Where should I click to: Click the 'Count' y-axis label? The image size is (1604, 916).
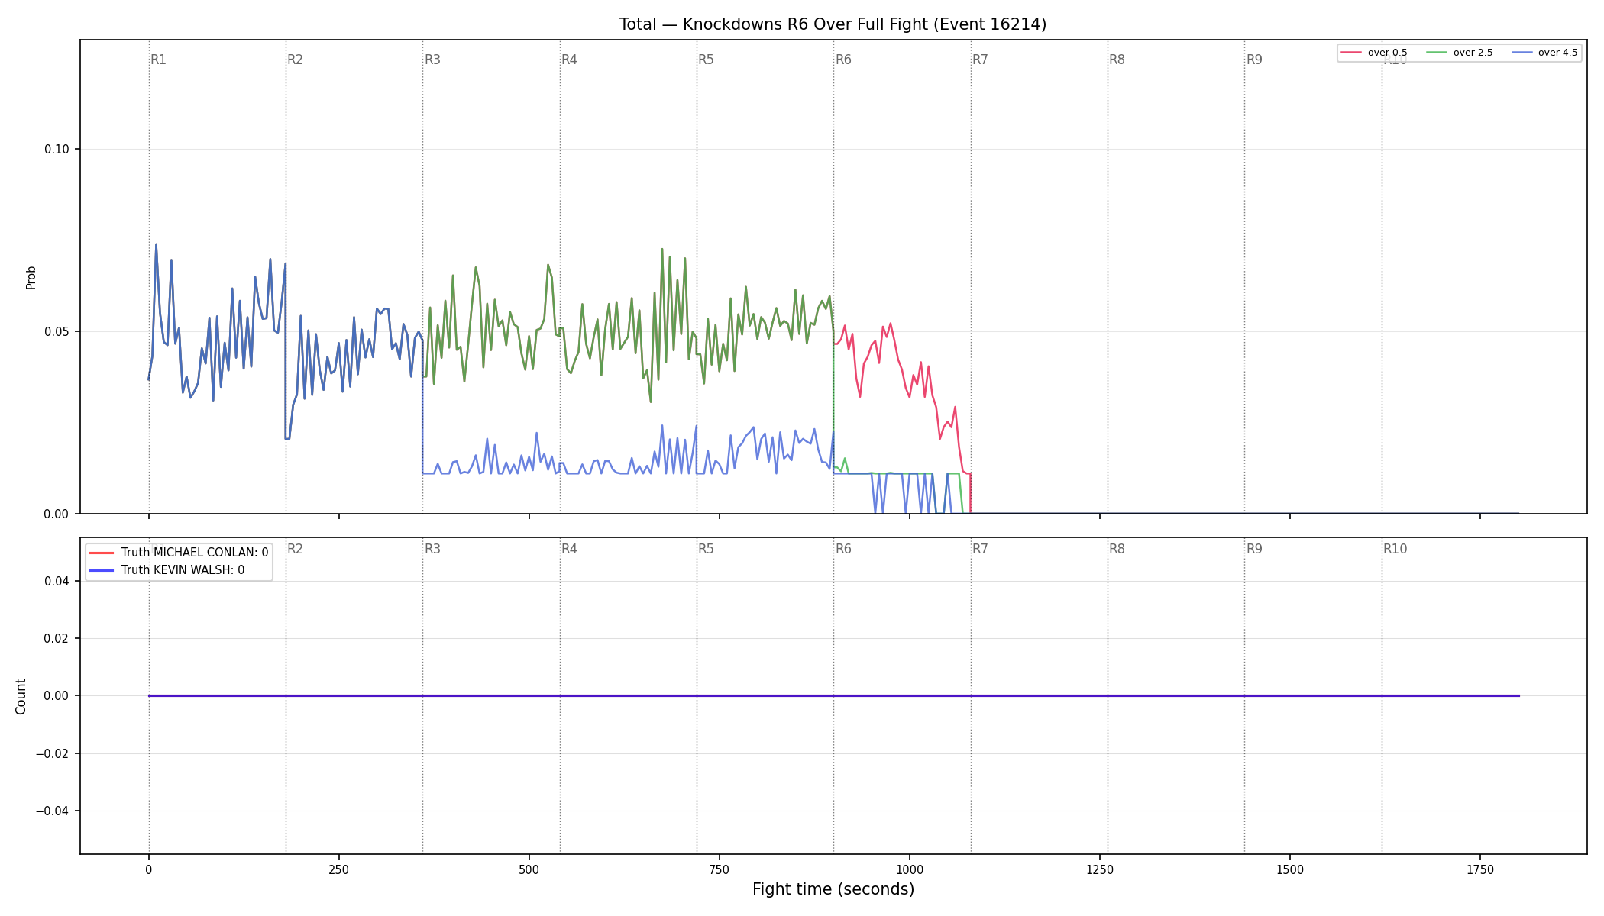point(21,696)
